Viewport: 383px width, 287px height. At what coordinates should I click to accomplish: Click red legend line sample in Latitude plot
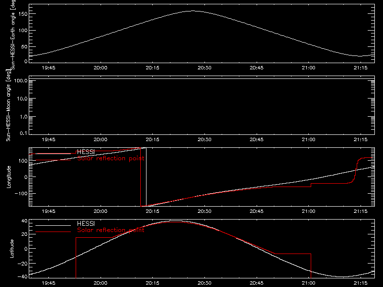click(53, 232)
